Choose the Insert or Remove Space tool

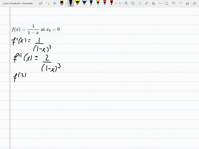pos(55,3)
